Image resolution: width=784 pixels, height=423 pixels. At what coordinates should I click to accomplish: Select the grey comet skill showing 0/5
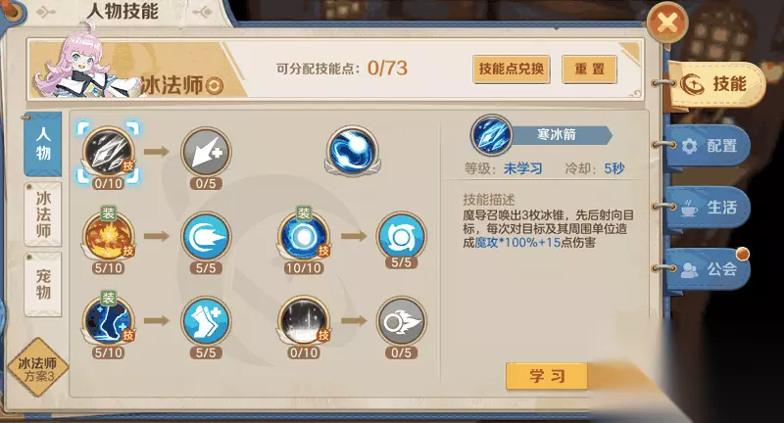point(401,321)
